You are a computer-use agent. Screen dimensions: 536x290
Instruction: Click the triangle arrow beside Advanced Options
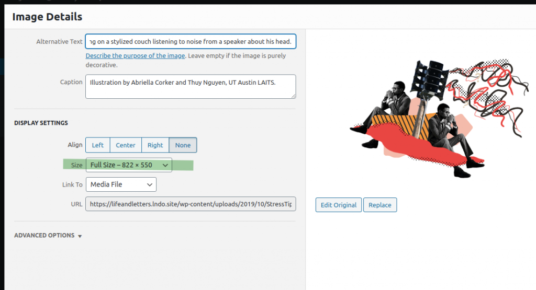[x=80, y=236]
